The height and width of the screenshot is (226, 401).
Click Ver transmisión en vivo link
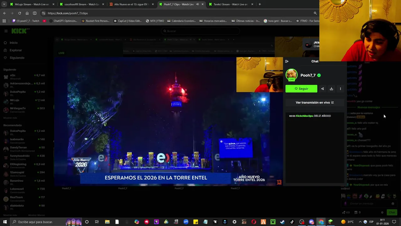tap(315, 102)
